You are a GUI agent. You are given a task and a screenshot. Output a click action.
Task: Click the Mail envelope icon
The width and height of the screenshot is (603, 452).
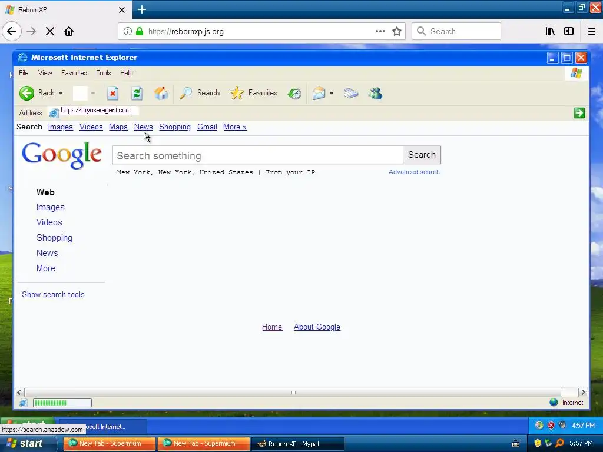[319, 93]
